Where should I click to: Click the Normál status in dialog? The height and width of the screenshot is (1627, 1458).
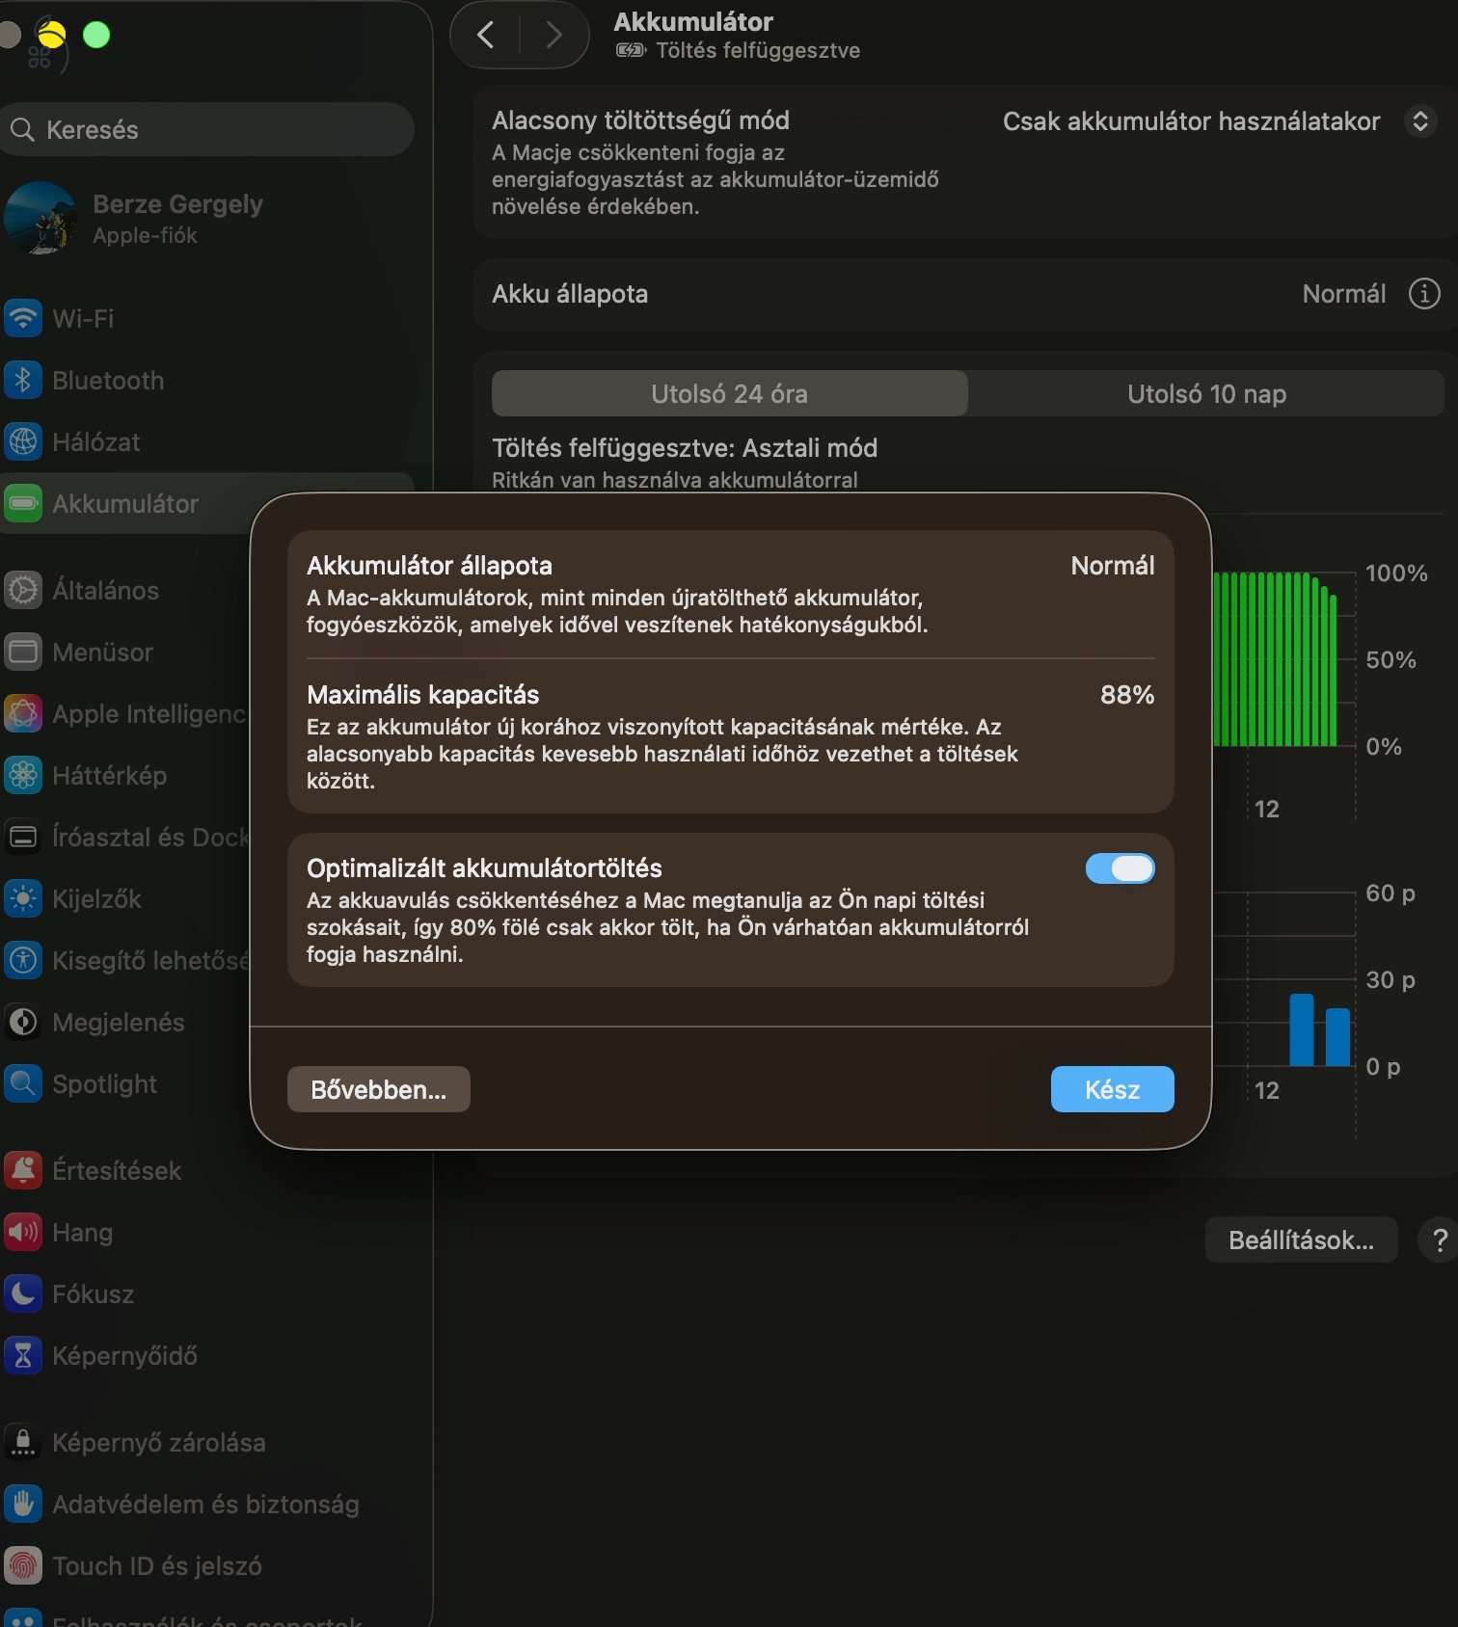click(1113, 565)
